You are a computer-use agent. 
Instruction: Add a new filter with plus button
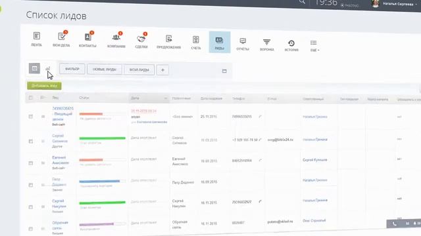click(162, 70)
